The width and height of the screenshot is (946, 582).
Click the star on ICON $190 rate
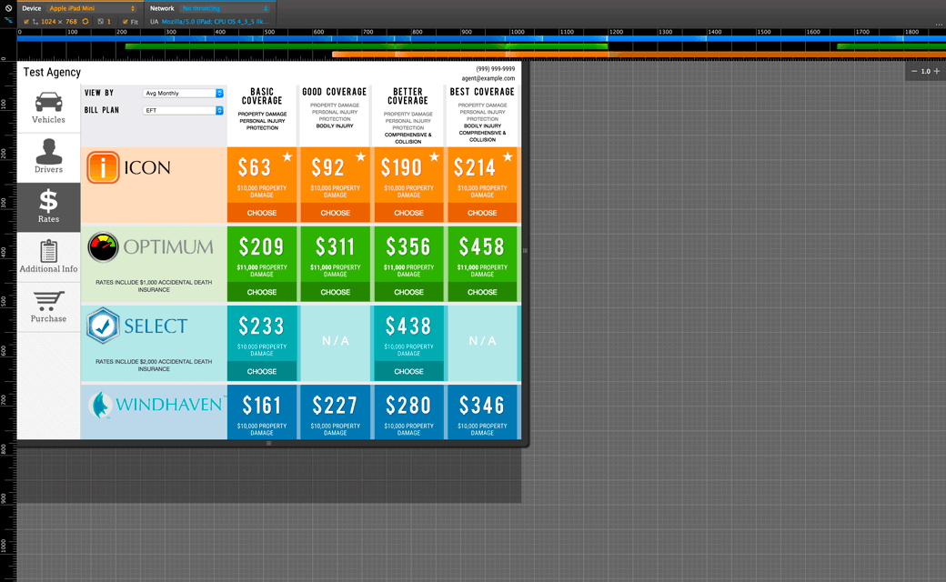click(435, 156)
